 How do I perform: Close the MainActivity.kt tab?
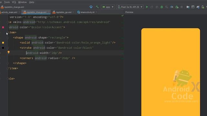pos(96,12)
